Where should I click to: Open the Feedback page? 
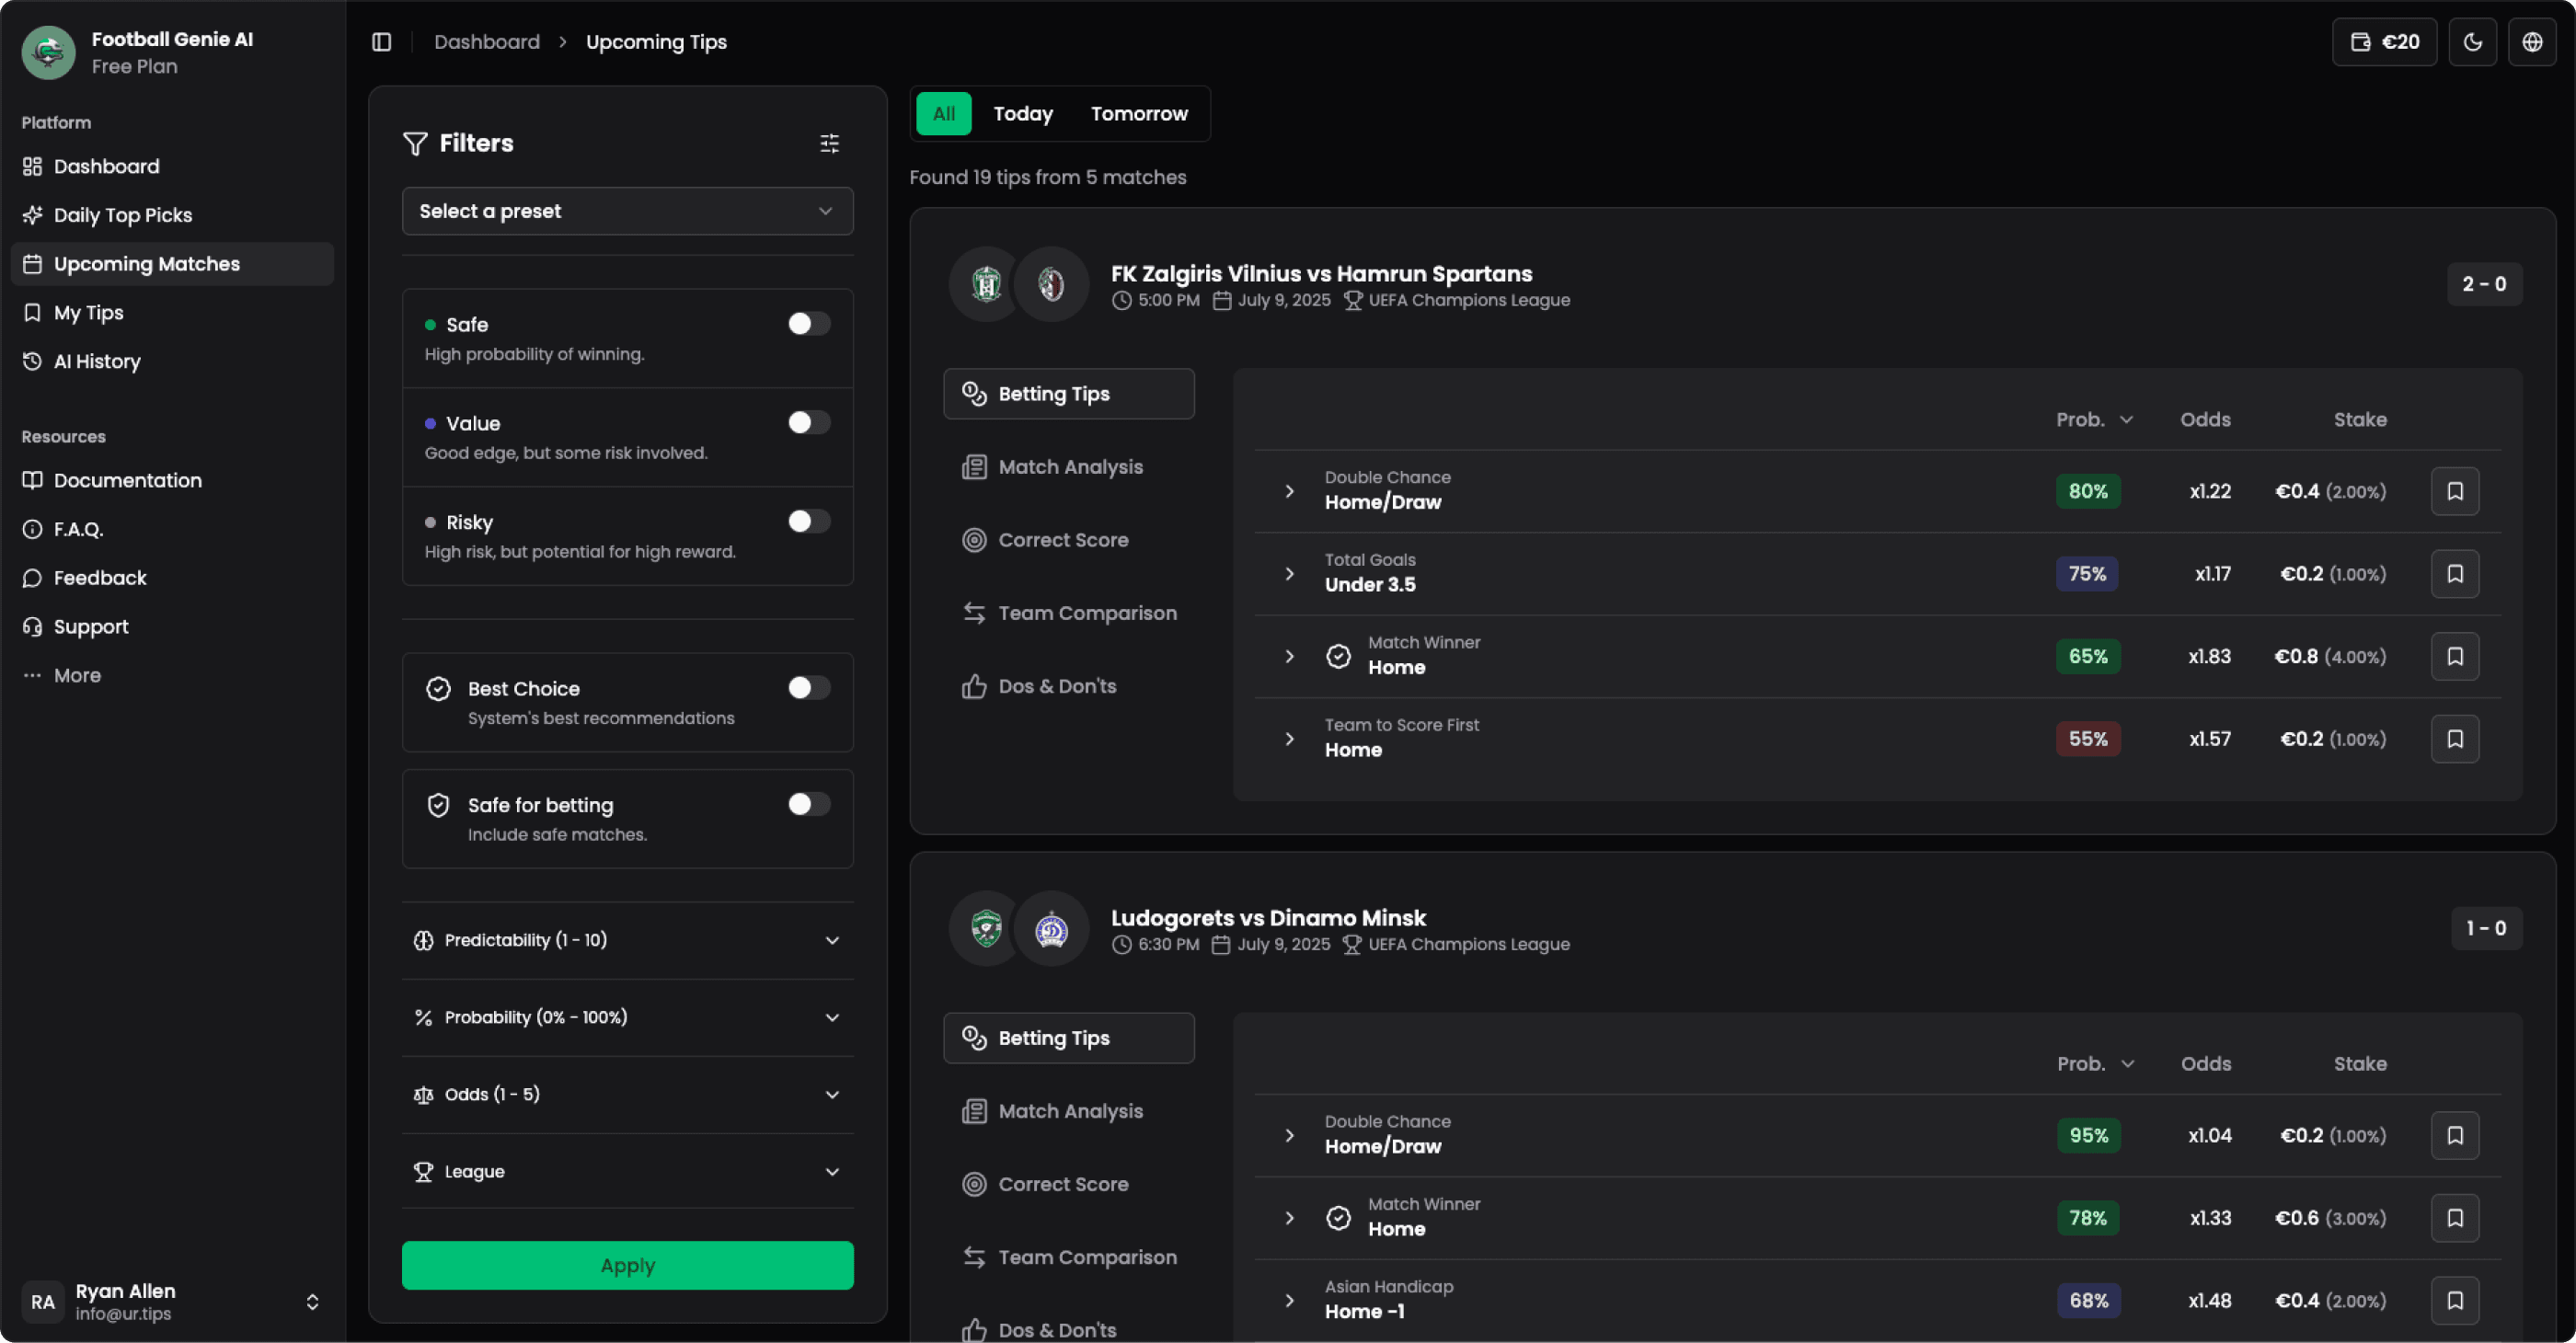click(x=172, y=578)
